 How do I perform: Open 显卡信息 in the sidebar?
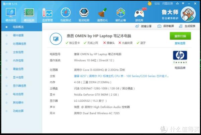coord(22,77)
